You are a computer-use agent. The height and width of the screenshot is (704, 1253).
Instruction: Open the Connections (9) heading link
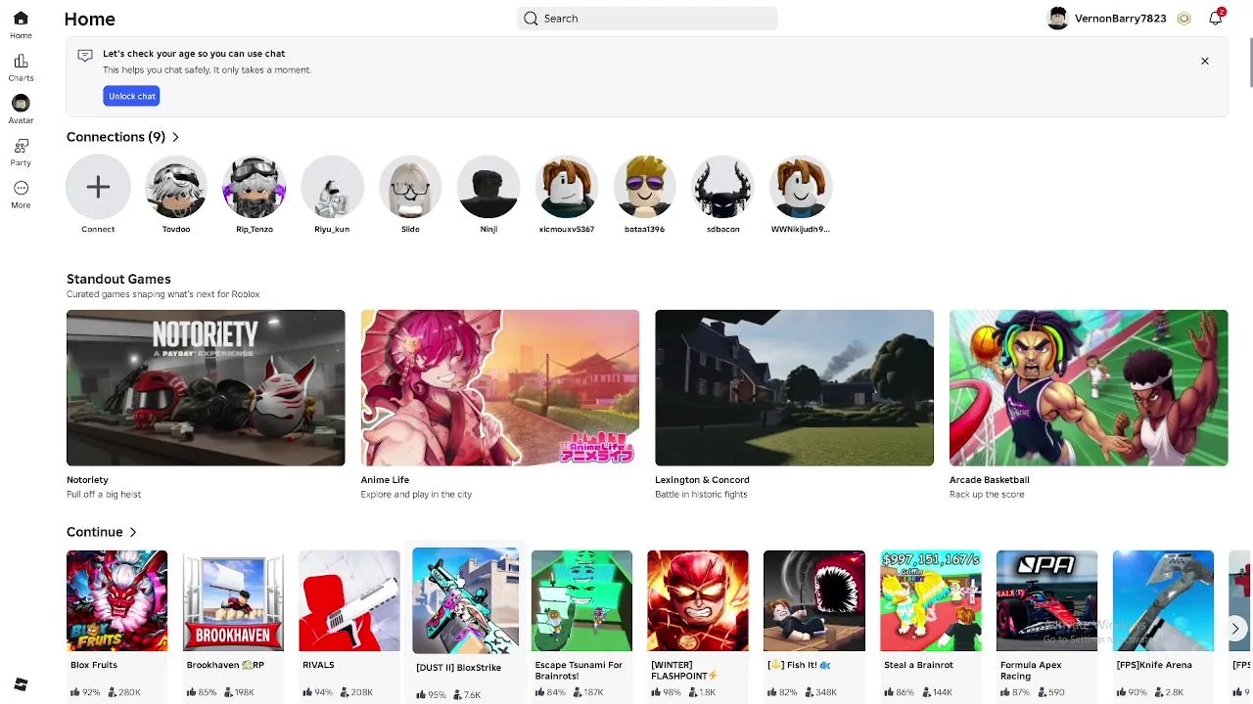point(116,137)
